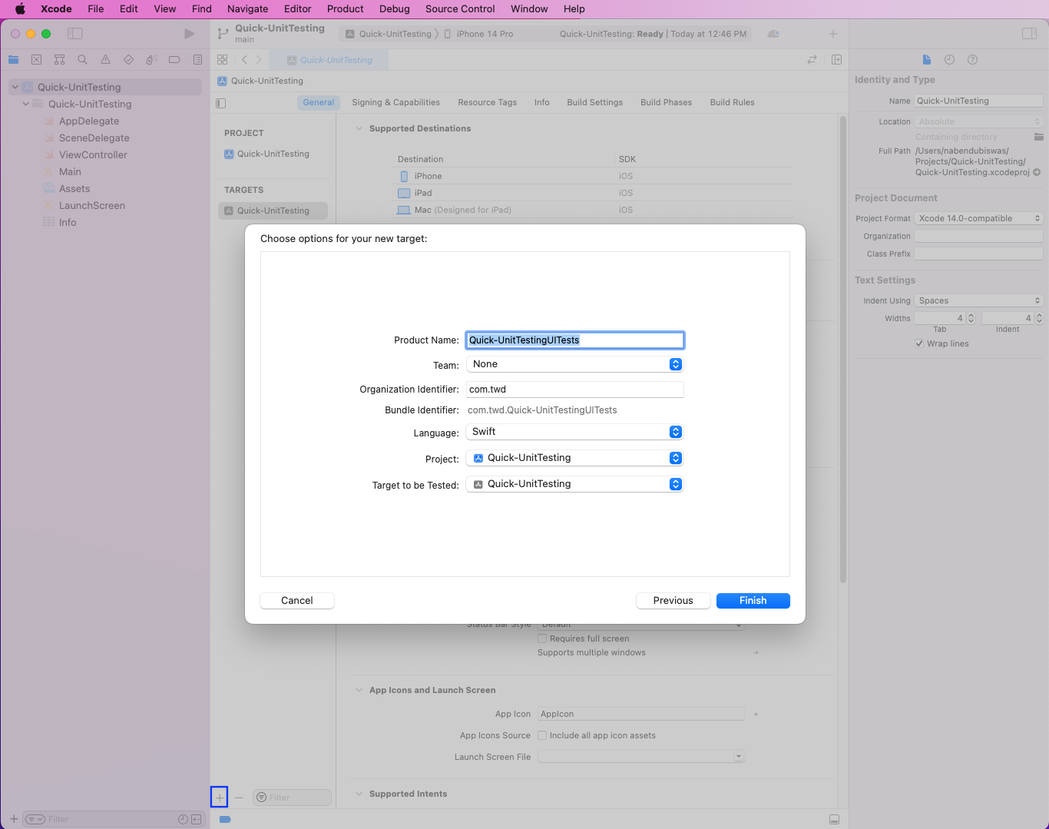Click the Organization Identifier field
1049x829 pixels.
(574, 390)
